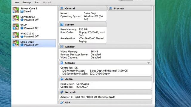Open the Display section header
The width and height of the screenshot is (191, 107).
105,47
